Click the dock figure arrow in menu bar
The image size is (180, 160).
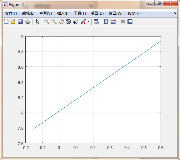[x=175, y=13]
